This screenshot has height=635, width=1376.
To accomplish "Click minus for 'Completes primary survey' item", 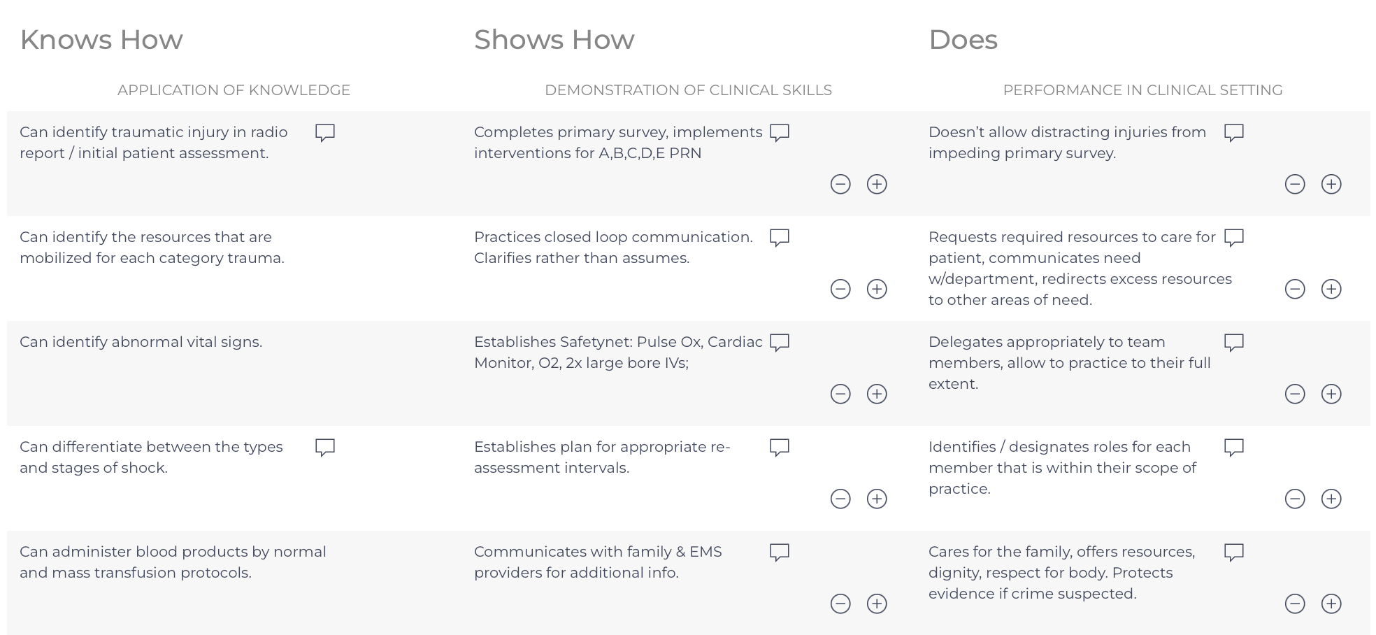I will (x=840, y=184).
